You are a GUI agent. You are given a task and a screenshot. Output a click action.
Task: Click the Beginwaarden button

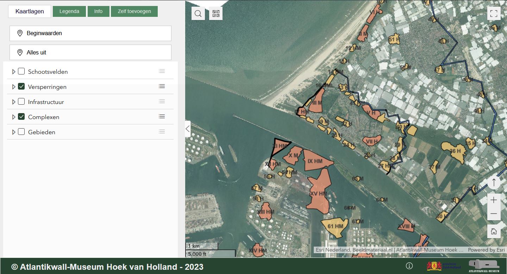tap(90, 33)
